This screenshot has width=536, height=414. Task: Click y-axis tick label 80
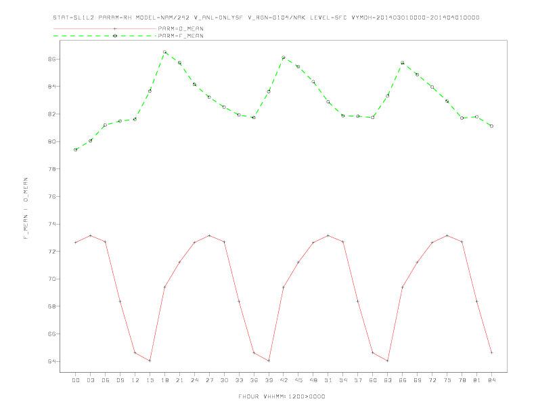(51, 141)
